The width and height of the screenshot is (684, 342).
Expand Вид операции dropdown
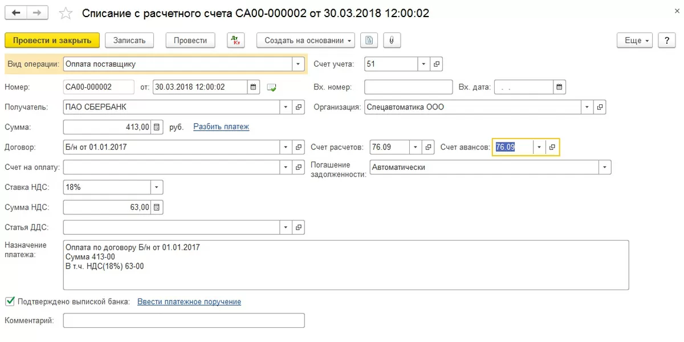click(x=298, y=64)
